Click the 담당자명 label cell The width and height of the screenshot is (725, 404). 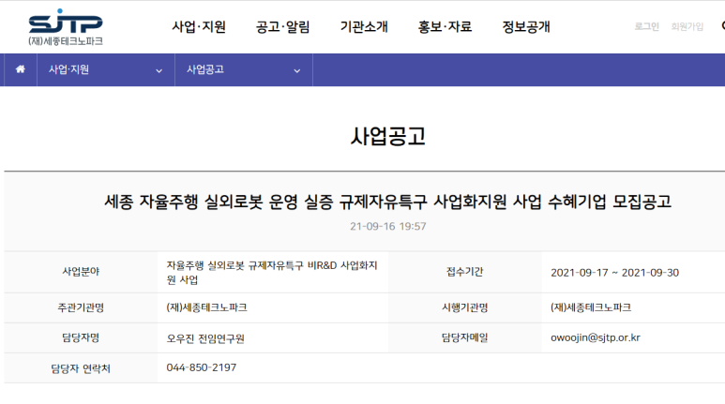tap(81, 337)
